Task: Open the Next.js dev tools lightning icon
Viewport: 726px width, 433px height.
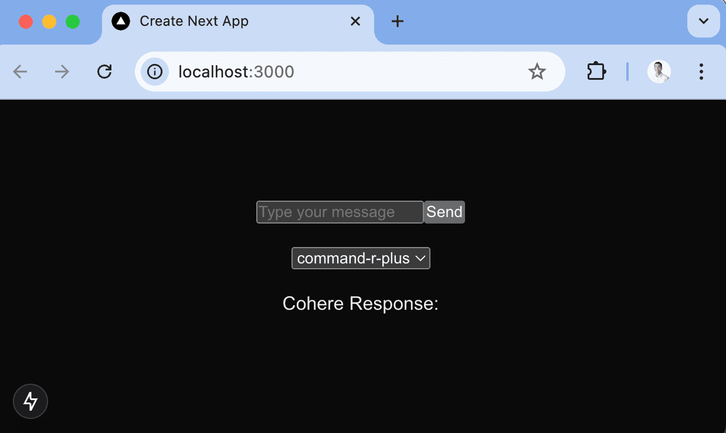Action: [30, 401]
